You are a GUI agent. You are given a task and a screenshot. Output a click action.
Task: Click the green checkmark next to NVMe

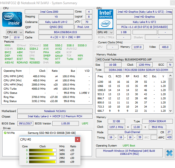click(5, 133)
